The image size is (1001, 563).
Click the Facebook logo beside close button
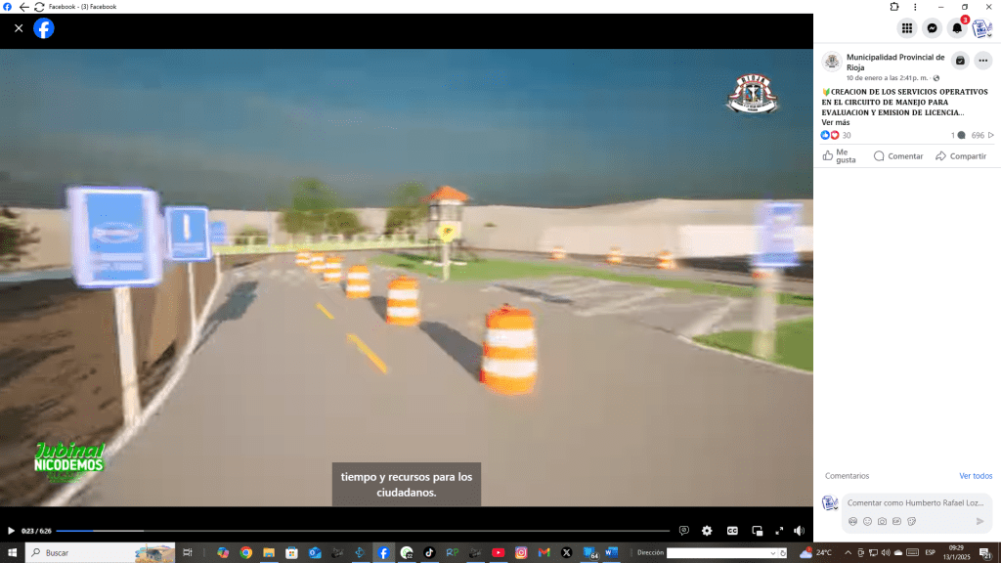click(x=44, y=28)
